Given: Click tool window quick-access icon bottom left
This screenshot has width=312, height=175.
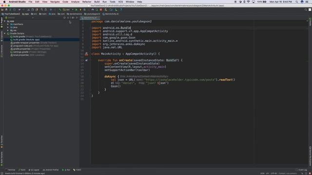Looking at the screenshot, I should [1, 174].
